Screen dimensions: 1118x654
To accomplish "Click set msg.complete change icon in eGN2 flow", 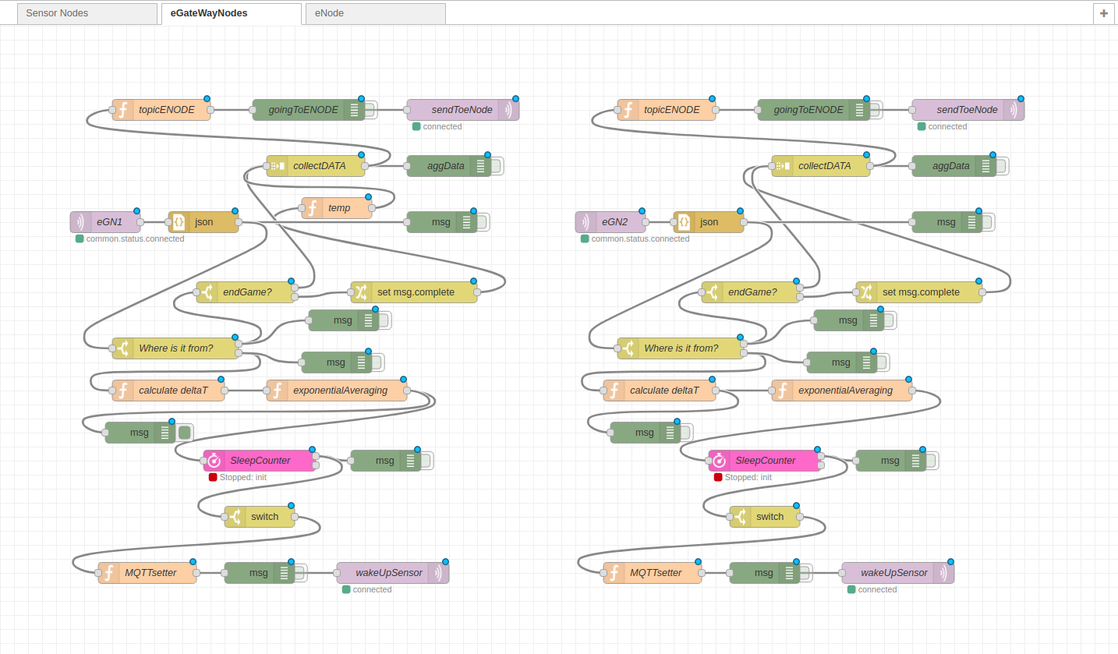I will click(866, 292).
